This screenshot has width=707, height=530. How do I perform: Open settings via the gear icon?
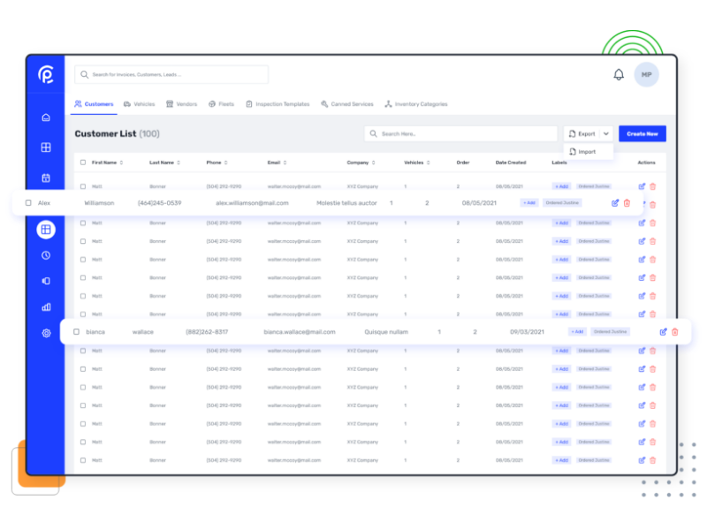pos(45,334)
